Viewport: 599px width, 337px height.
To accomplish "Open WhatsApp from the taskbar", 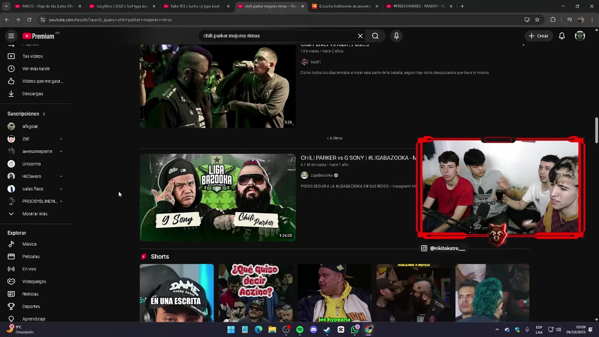I will click(x=355, y=330).
